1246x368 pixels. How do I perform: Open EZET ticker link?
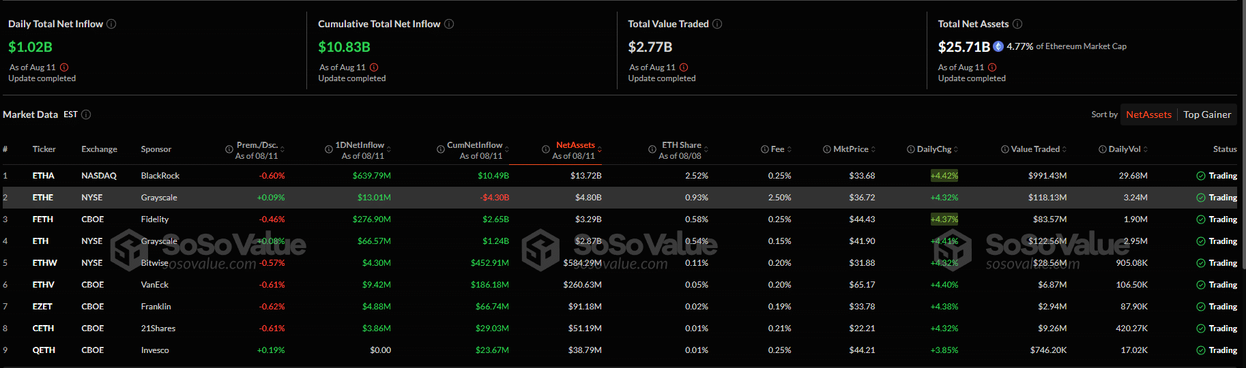point(42,307)
